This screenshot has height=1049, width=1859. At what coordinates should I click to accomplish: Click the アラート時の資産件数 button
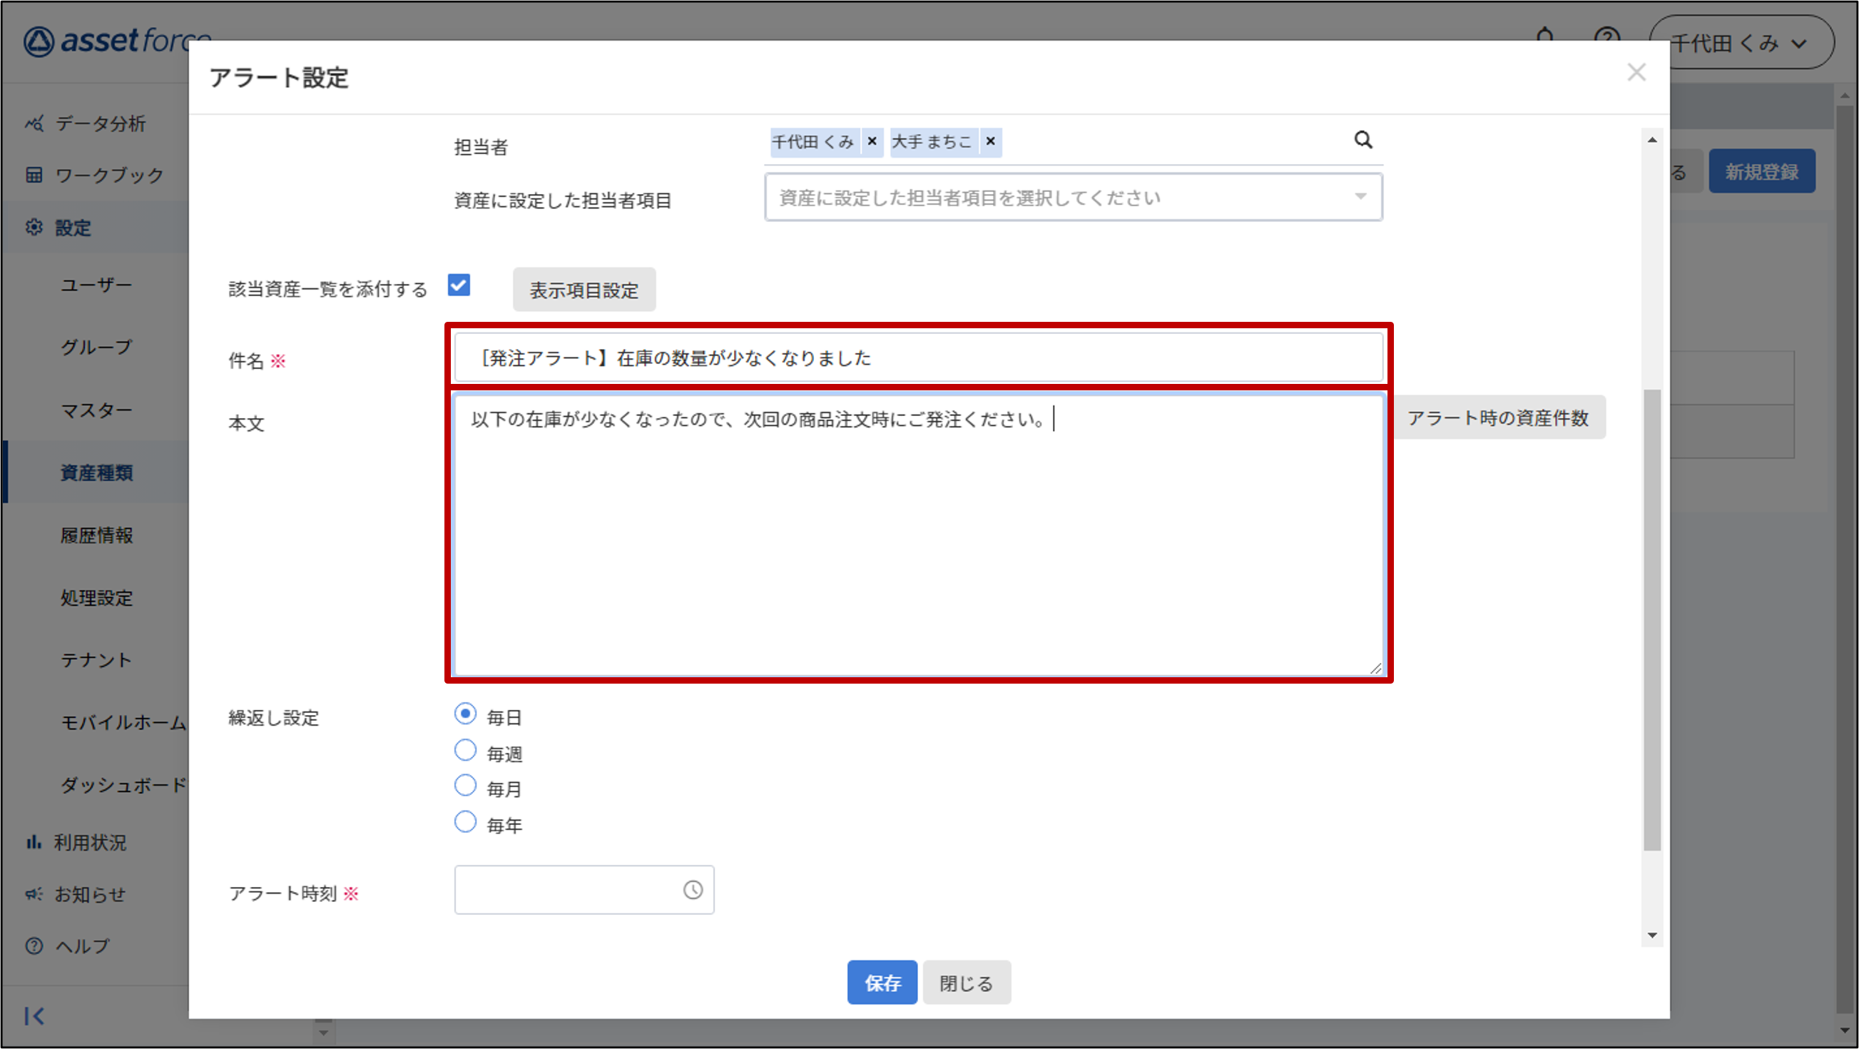pyautogui.click(x=1497, y=418)
